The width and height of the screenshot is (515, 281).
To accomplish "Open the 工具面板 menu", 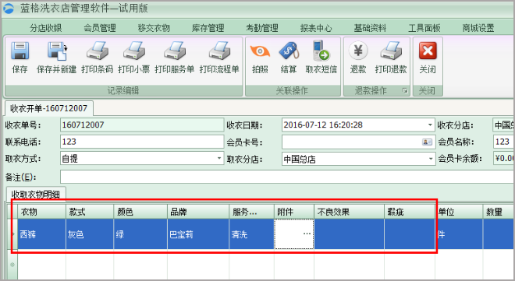I will [424, 28].
